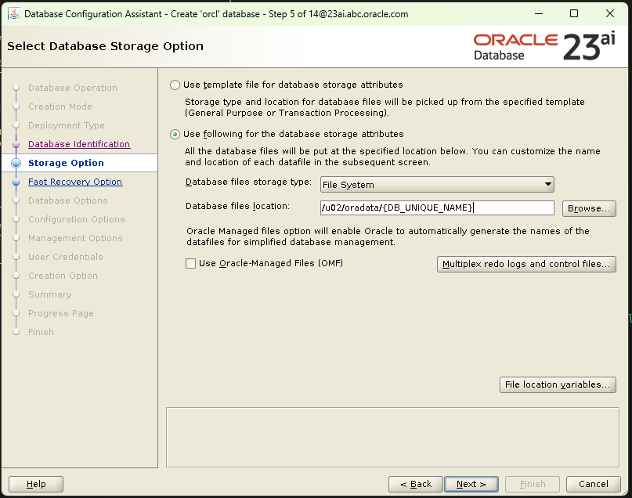Click the step bullet beside Storage Option
Image resolution: width=632 pixels, height=498 pixels.
point(17,163)
